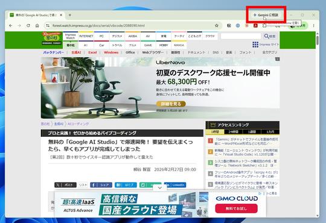The image size is (326, 223).
Task: Open the Office category link
Action: click(130, 52)
